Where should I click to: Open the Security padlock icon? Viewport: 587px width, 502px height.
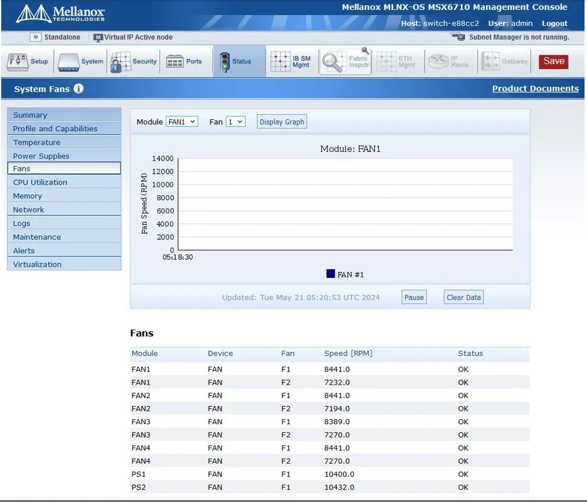pos(120,62)
